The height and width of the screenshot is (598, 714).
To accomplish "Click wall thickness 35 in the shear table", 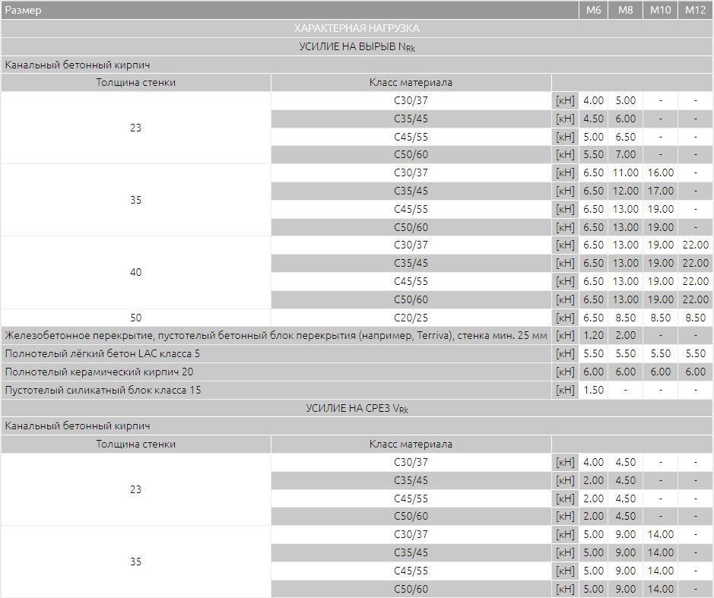I will point(135,562).
